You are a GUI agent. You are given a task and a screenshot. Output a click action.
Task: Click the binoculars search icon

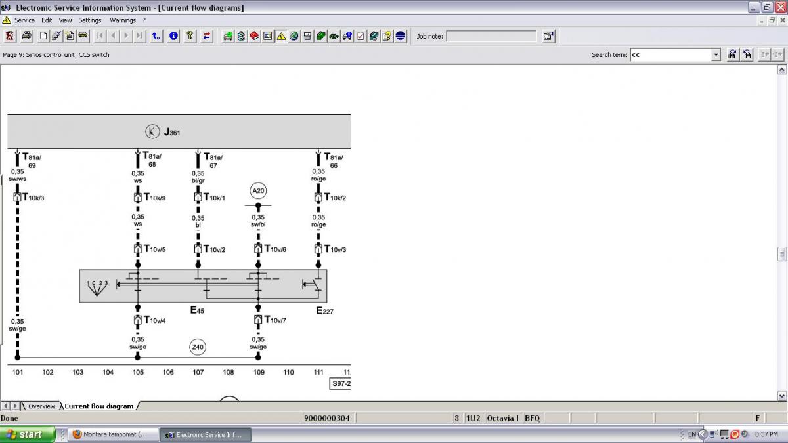pos(732,55)
